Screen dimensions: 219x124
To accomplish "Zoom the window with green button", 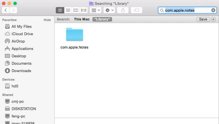I will coord(15,3).
